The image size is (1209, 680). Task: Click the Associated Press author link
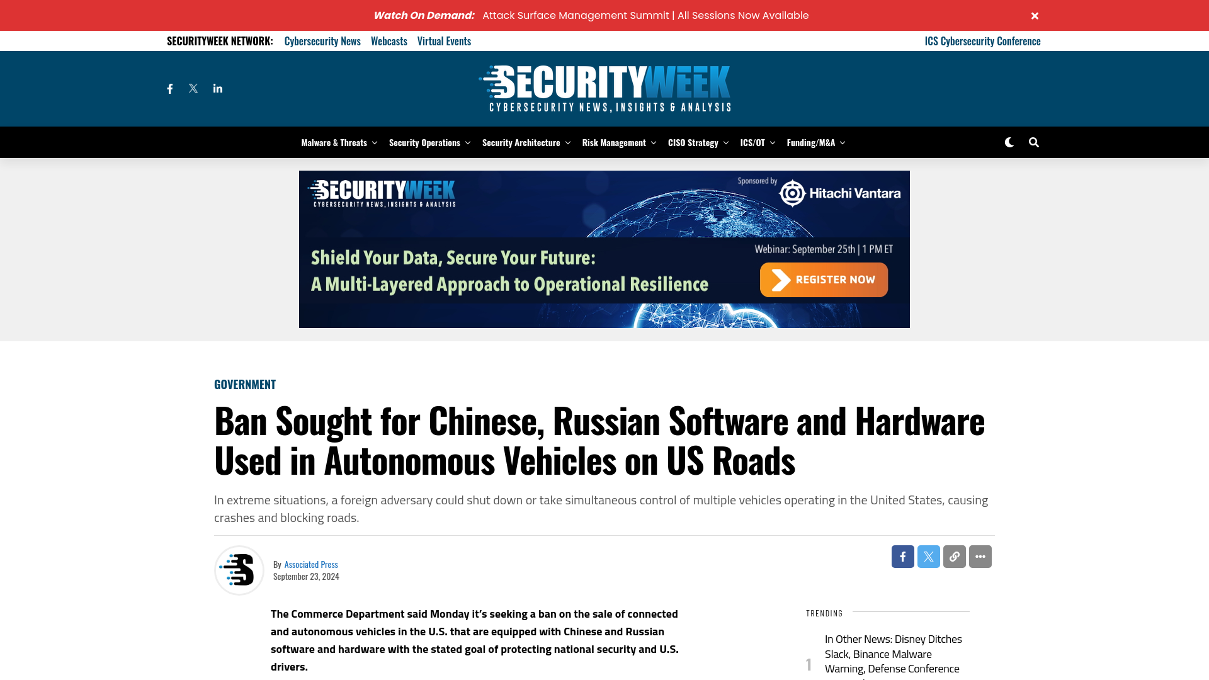tap(312, 564)
